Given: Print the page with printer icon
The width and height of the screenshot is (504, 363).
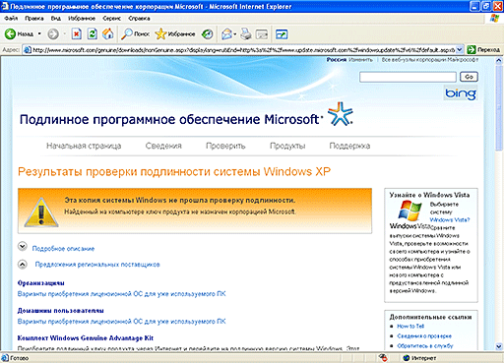Looking at the screenshot, I should [x=246, y=33].
